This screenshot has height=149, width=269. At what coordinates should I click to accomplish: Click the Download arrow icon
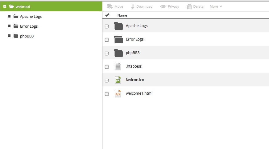click(x=133, y=6)
